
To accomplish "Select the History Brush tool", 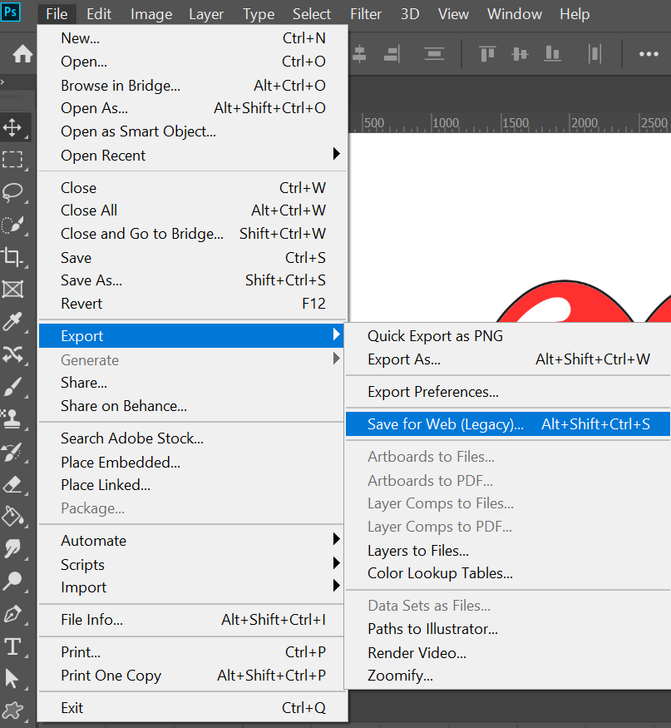I will pos(12,452).
